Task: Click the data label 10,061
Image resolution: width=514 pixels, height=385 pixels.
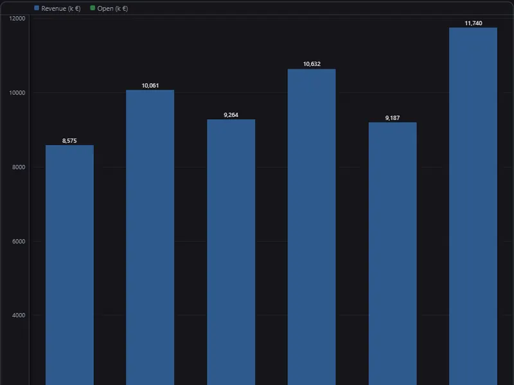Action: pyautogui.click(x=150, y=86)
